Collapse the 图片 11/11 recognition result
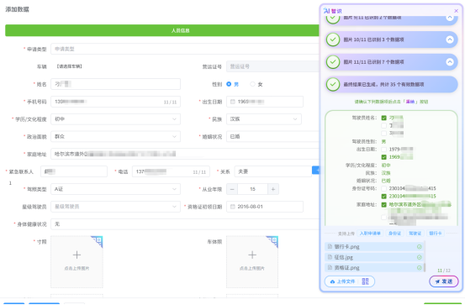The height and width of the screenshot is (305, 465). tap(450, 62)
